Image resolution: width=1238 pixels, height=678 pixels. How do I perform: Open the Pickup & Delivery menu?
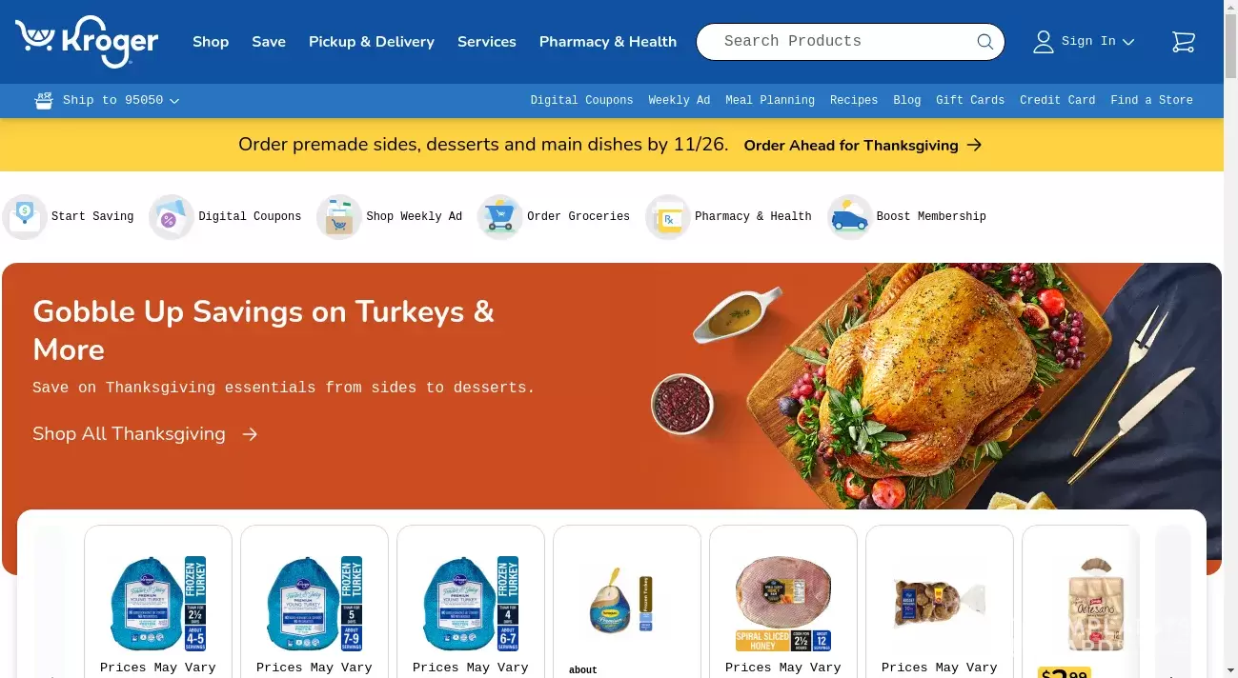click(x=372, y=42)
